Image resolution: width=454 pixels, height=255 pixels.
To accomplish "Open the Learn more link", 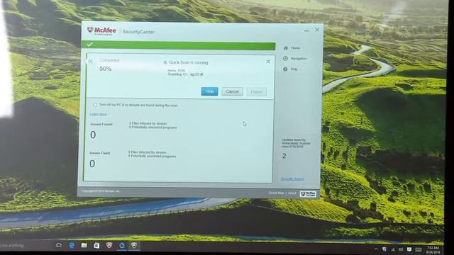I will pos(98,114).
